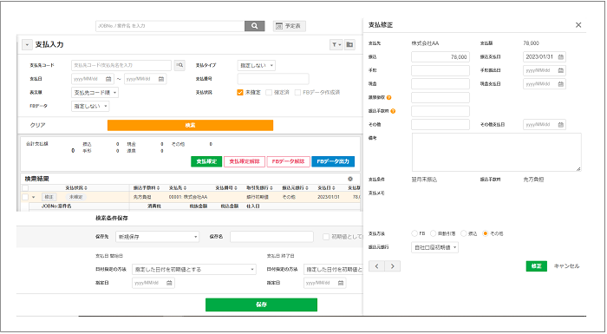
Task: Open calendar for 支払日 start date
Action: pos(108,79)
